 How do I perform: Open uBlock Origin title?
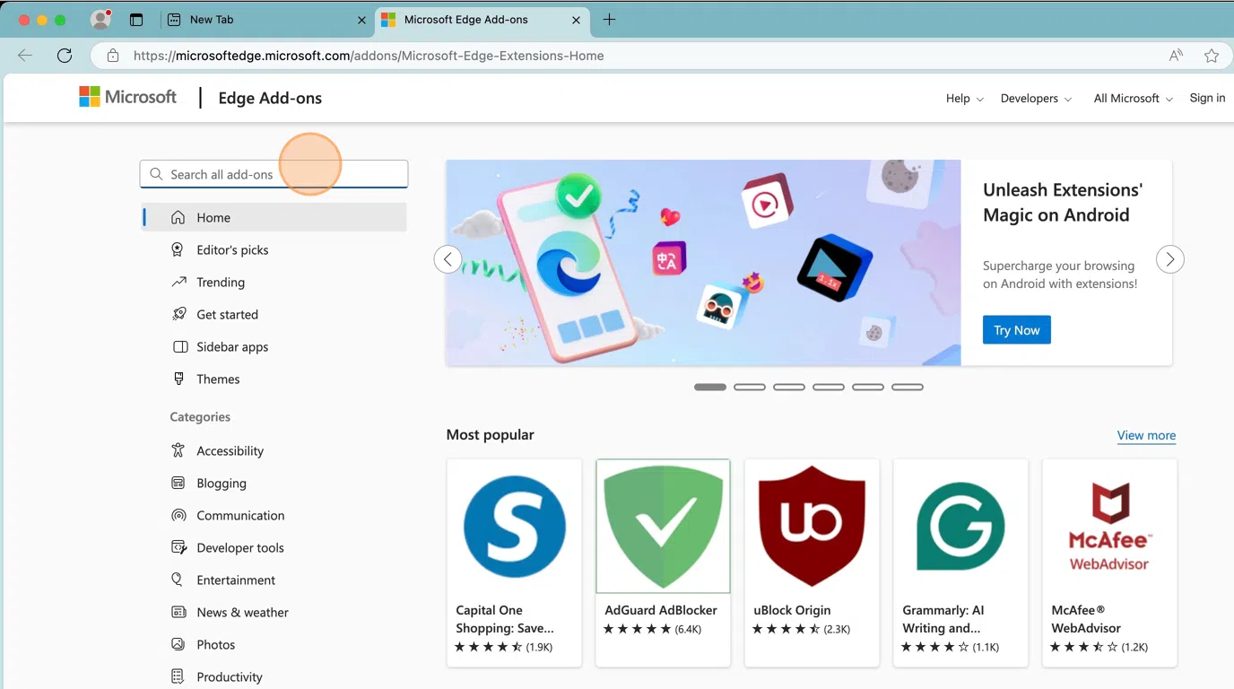tap(792, 610)
